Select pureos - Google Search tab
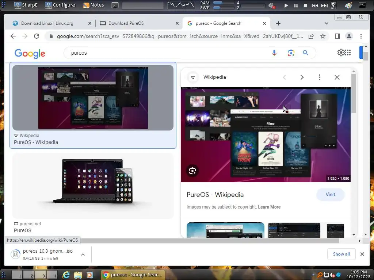374x280 pixels. (218, 23)
